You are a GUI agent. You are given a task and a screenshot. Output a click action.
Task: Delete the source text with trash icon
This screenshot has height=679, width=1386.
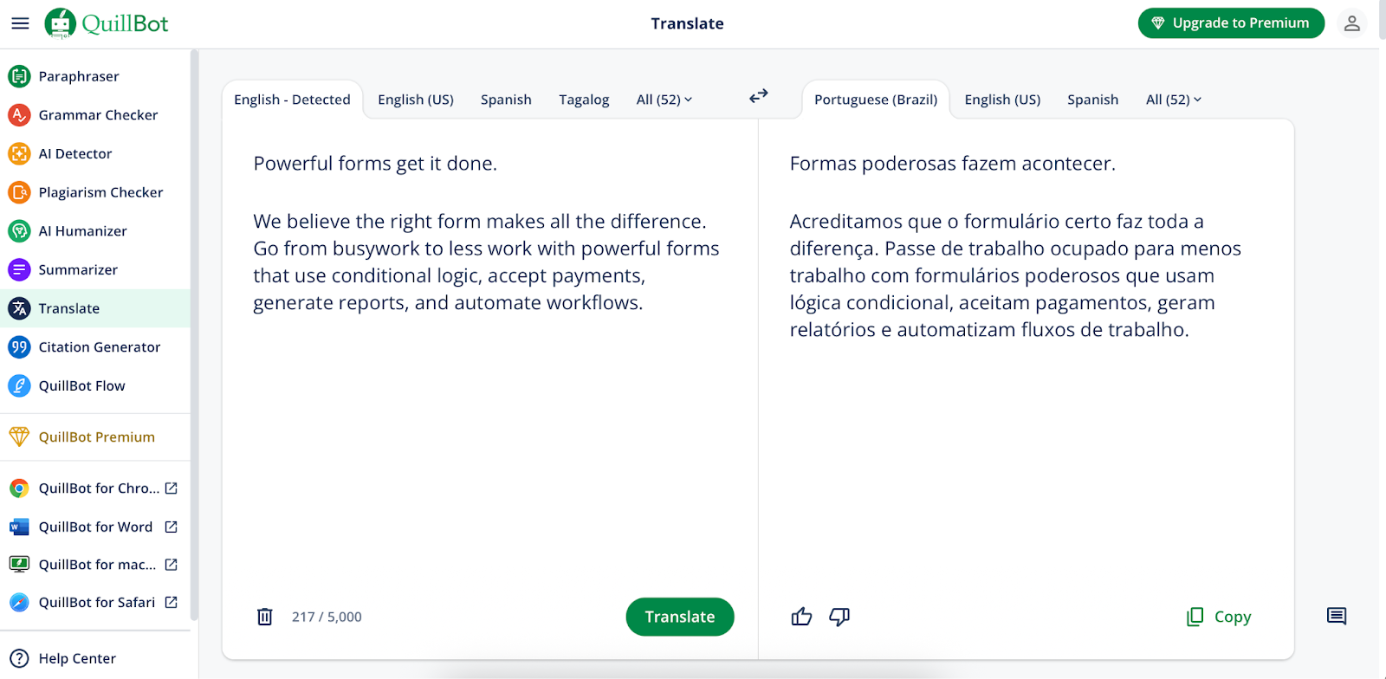coord(265,617)
